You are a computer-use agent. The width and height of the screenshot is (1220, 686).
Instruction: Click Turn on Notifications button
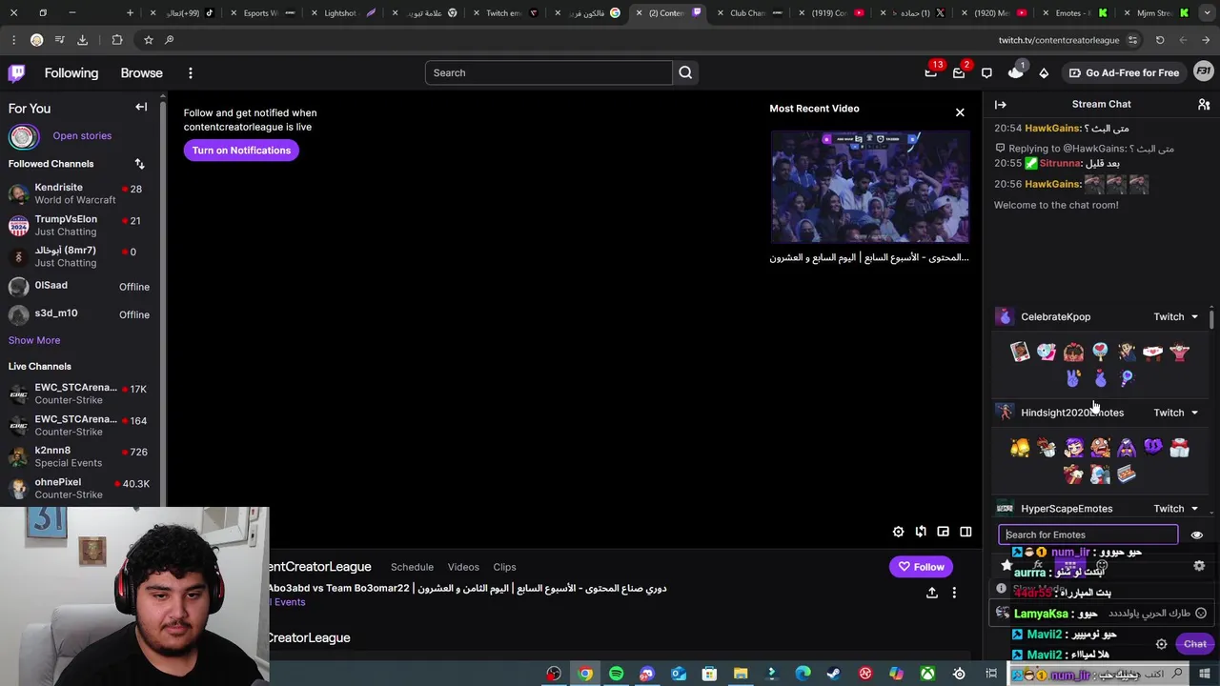pyautogui.click(x=241, y=151)
